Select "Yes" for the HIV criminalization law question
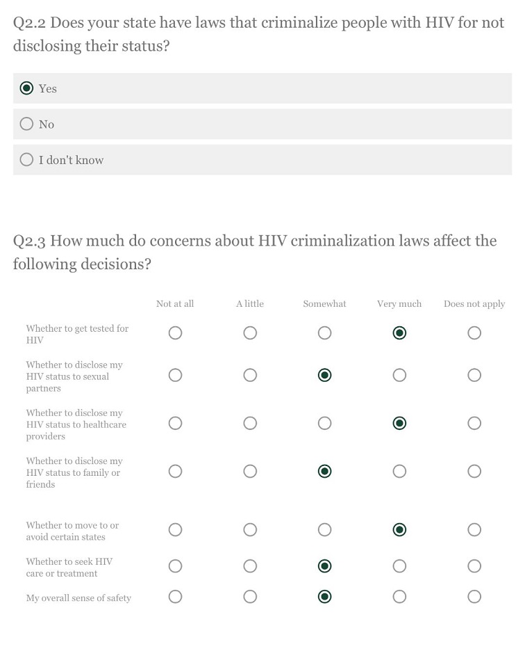The image size is (525, 656). click(26, 88)
